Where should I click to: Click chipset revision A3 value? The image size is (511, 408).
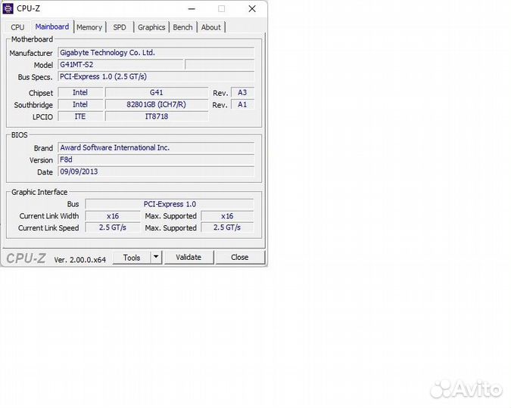(x=242, y=93)
